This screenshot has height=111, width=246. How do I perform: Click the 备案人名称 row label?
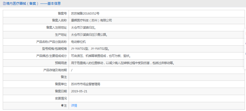[59, 20]
